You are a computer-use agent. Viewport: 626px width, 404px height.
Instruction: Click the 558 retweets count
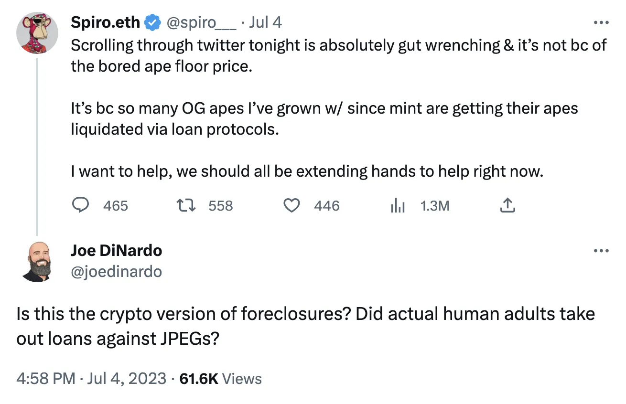coord(221,206)
